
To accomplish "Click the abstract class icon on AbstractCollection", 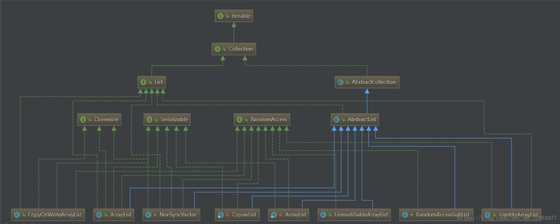I will click(x=340, y=82).
